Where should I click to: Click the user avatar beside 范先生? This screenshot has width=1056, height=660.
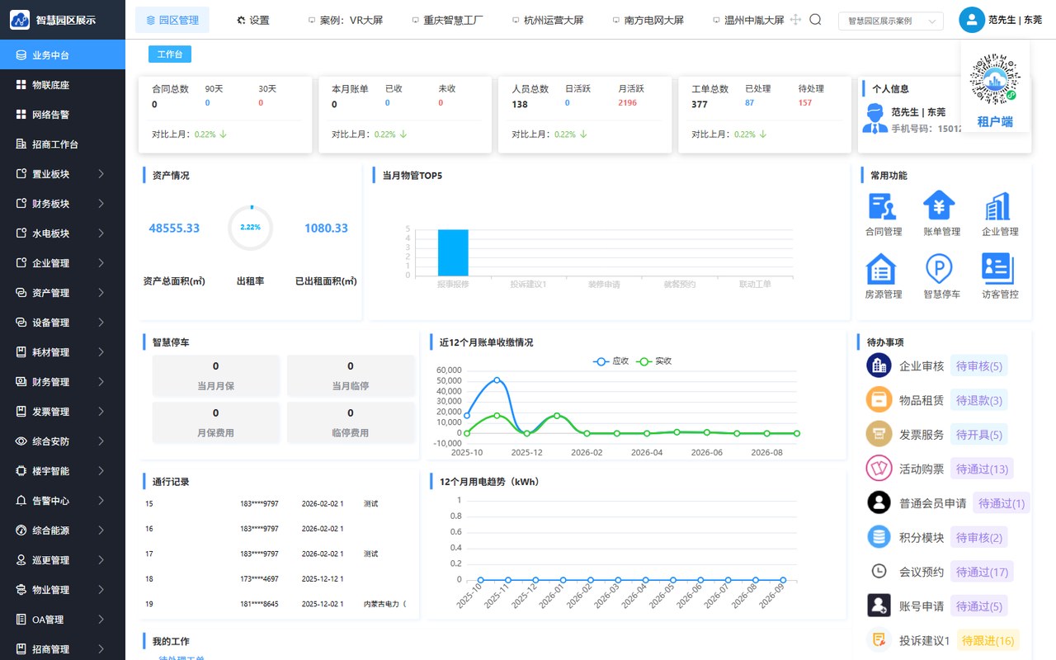click(972, 20)
